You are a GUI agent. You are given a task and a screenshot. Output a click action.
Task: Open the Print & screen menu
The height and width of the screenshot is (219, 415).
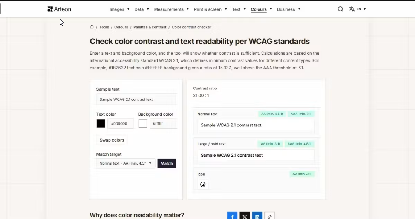(x=210, y=9)
